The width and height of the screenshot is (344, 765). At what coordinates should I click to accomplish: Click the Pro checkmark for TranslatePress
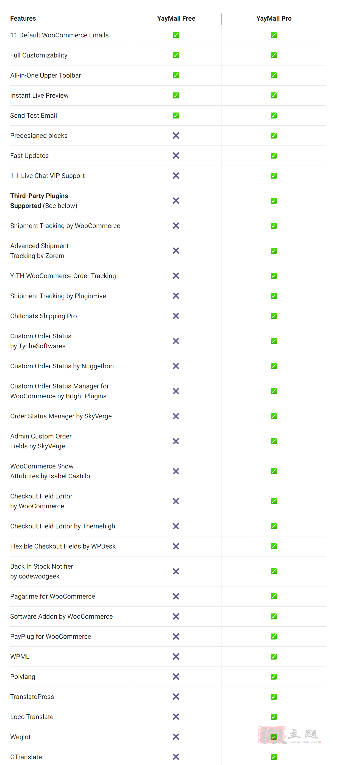tap(274, 697)
